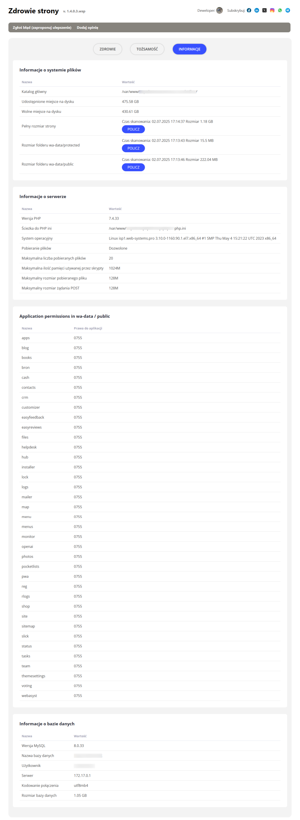300x820 pixels.
Task: Click the MySQL version value 8.0.33
Action: (x=79, y=746)
